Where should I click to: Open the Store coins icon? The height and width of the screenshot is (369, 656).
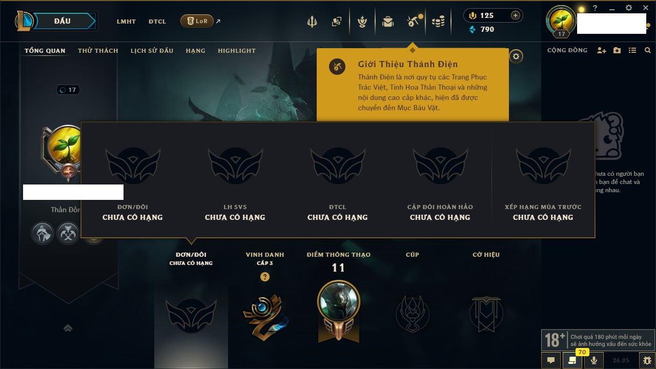pos(438,22)
